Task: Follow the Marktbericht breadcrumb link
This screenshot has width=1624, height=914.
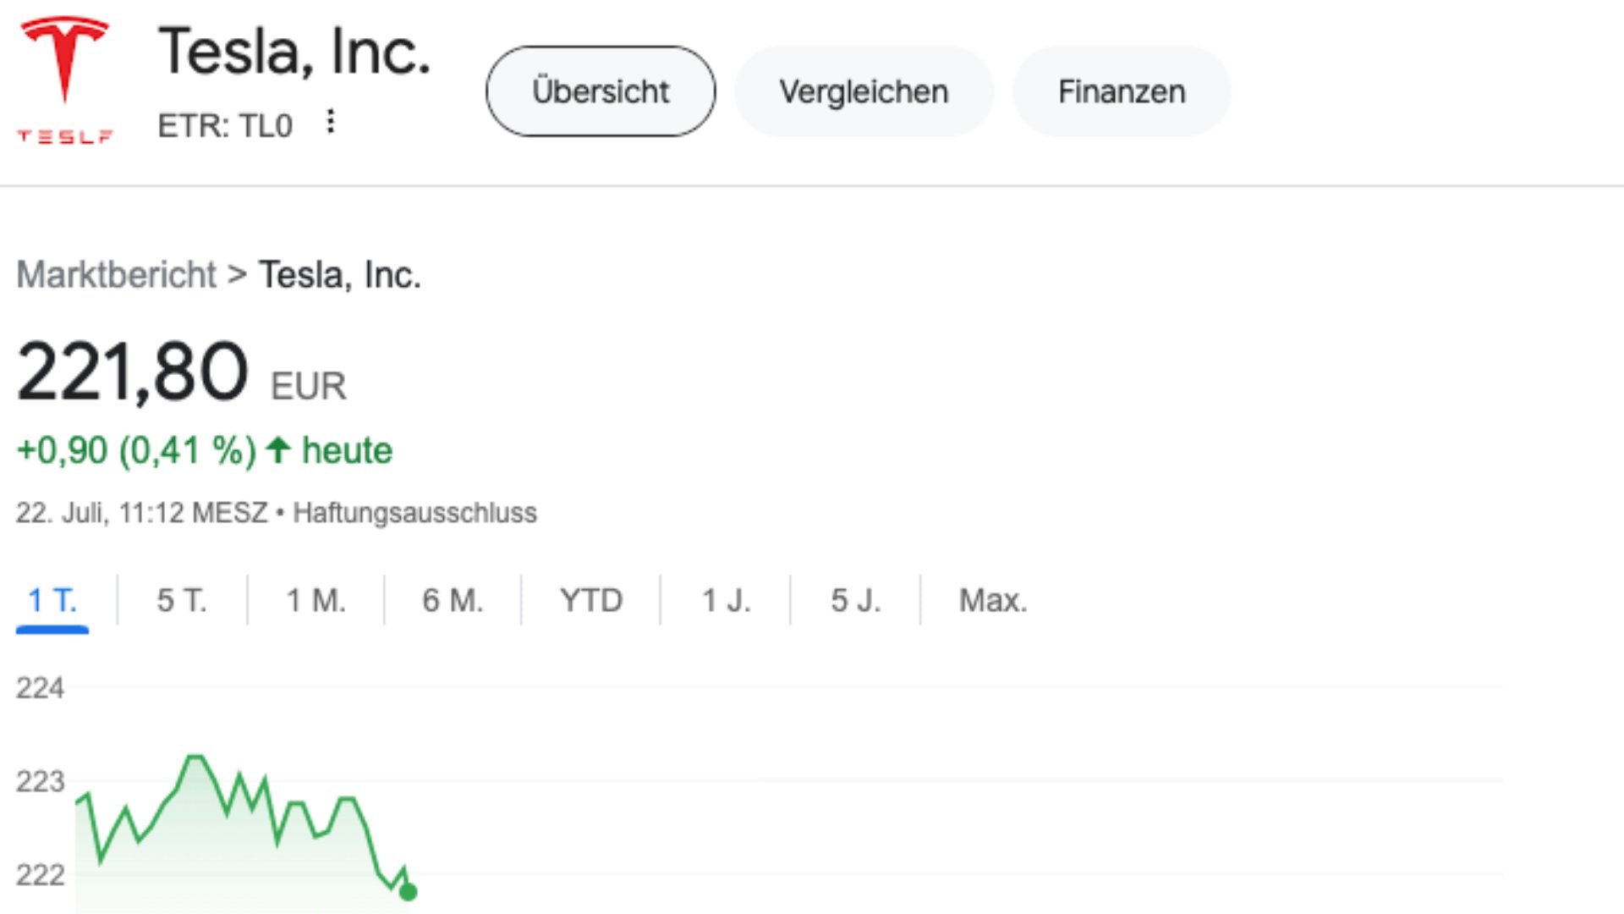Action: click(x=117, y=275)
